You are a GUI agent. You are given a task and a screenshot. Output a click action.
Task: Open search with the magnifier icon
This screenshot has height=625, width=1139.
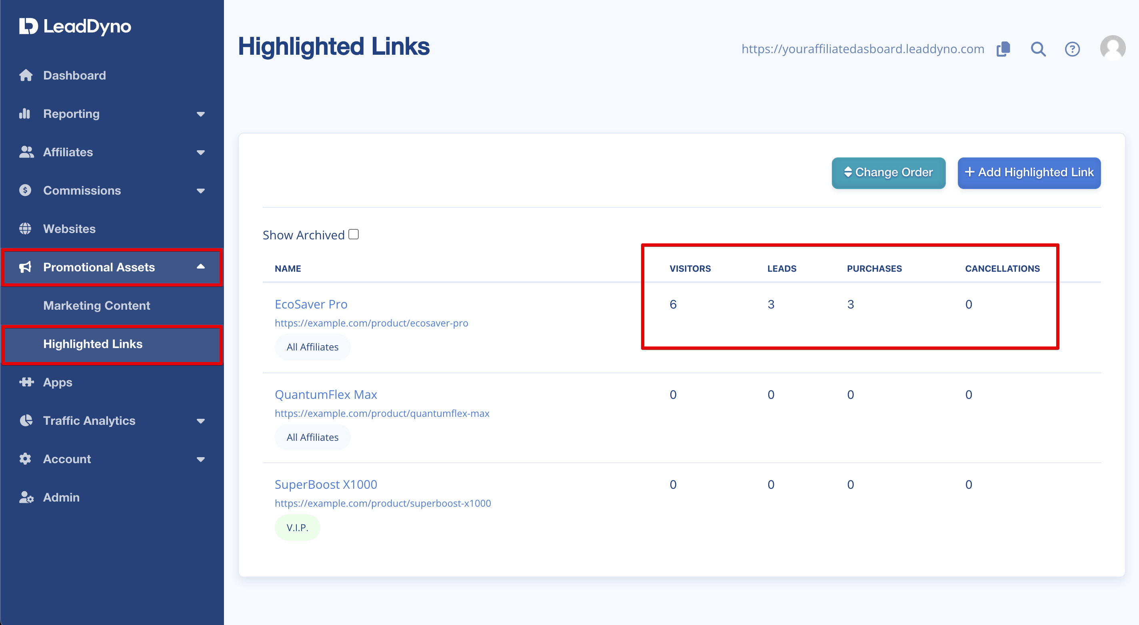pyautogui.click(x=1038, y=49)
